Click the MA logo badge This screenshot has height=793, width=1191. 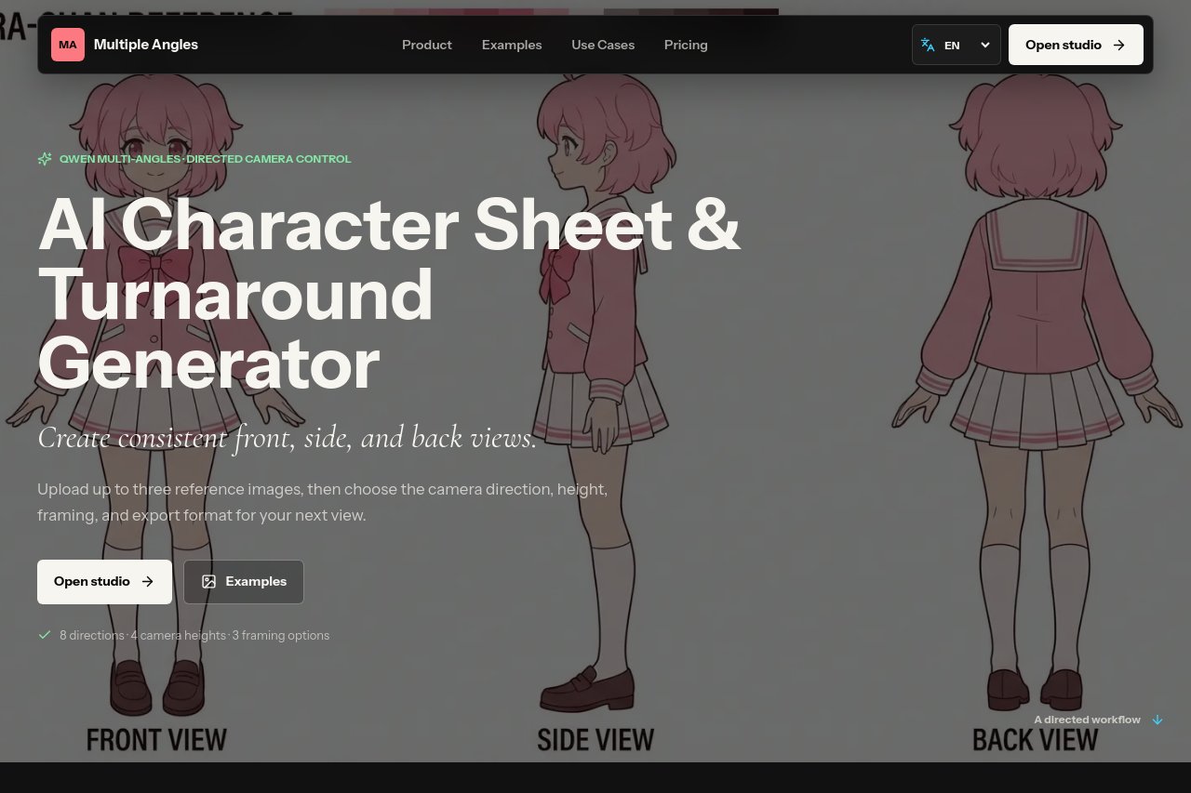68,45
